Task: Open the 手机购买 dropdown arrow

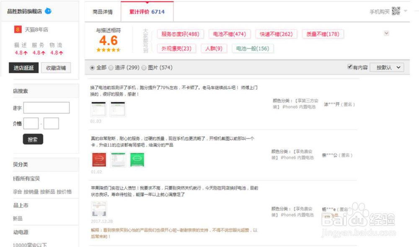Action: (x=405, y=11)
